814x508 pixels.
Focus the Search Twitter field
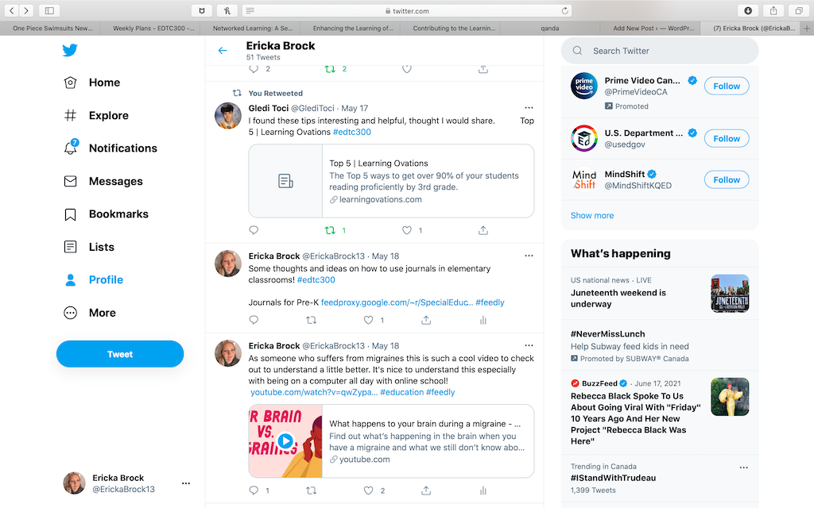pyautogui.click(x=659, y=51)
